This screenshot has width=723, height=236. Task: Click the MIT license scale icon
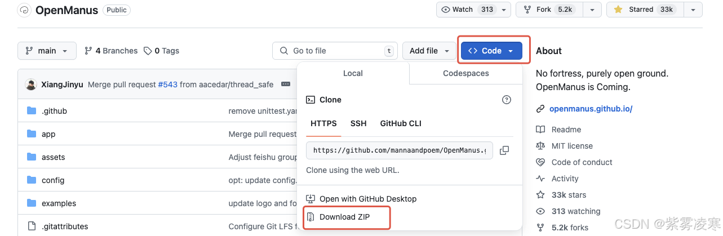[540, 146]
